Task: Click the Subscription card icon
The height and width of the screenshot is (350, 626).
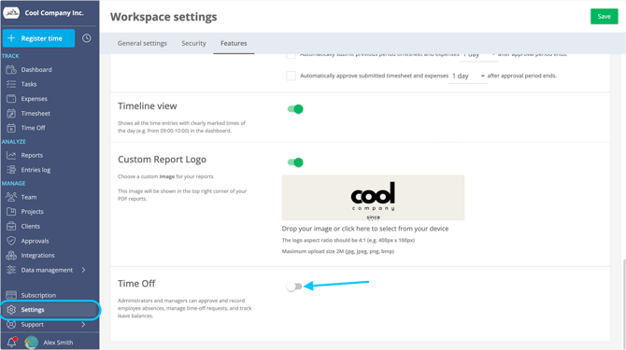Action: (x=11, y=295)
